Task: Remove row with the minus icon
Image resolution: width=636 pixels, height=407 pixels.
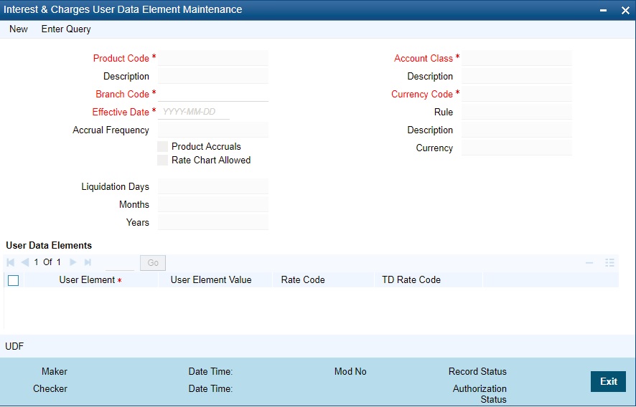Action: click(x=589, y=263)
